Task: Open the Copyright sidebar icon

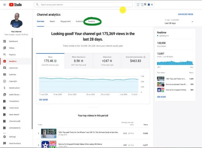Action: tap(4, 81)
